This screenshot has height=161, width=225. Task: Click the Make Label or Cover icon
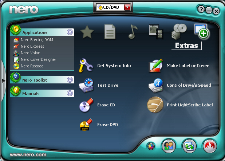click(x=156, y=66)
